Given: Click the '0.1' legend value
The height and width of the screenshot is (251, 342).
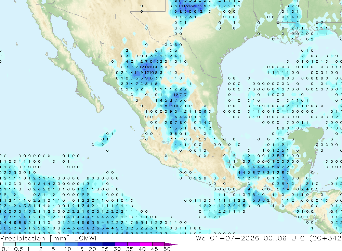Looking at the screenshot, I should (6, 249).
